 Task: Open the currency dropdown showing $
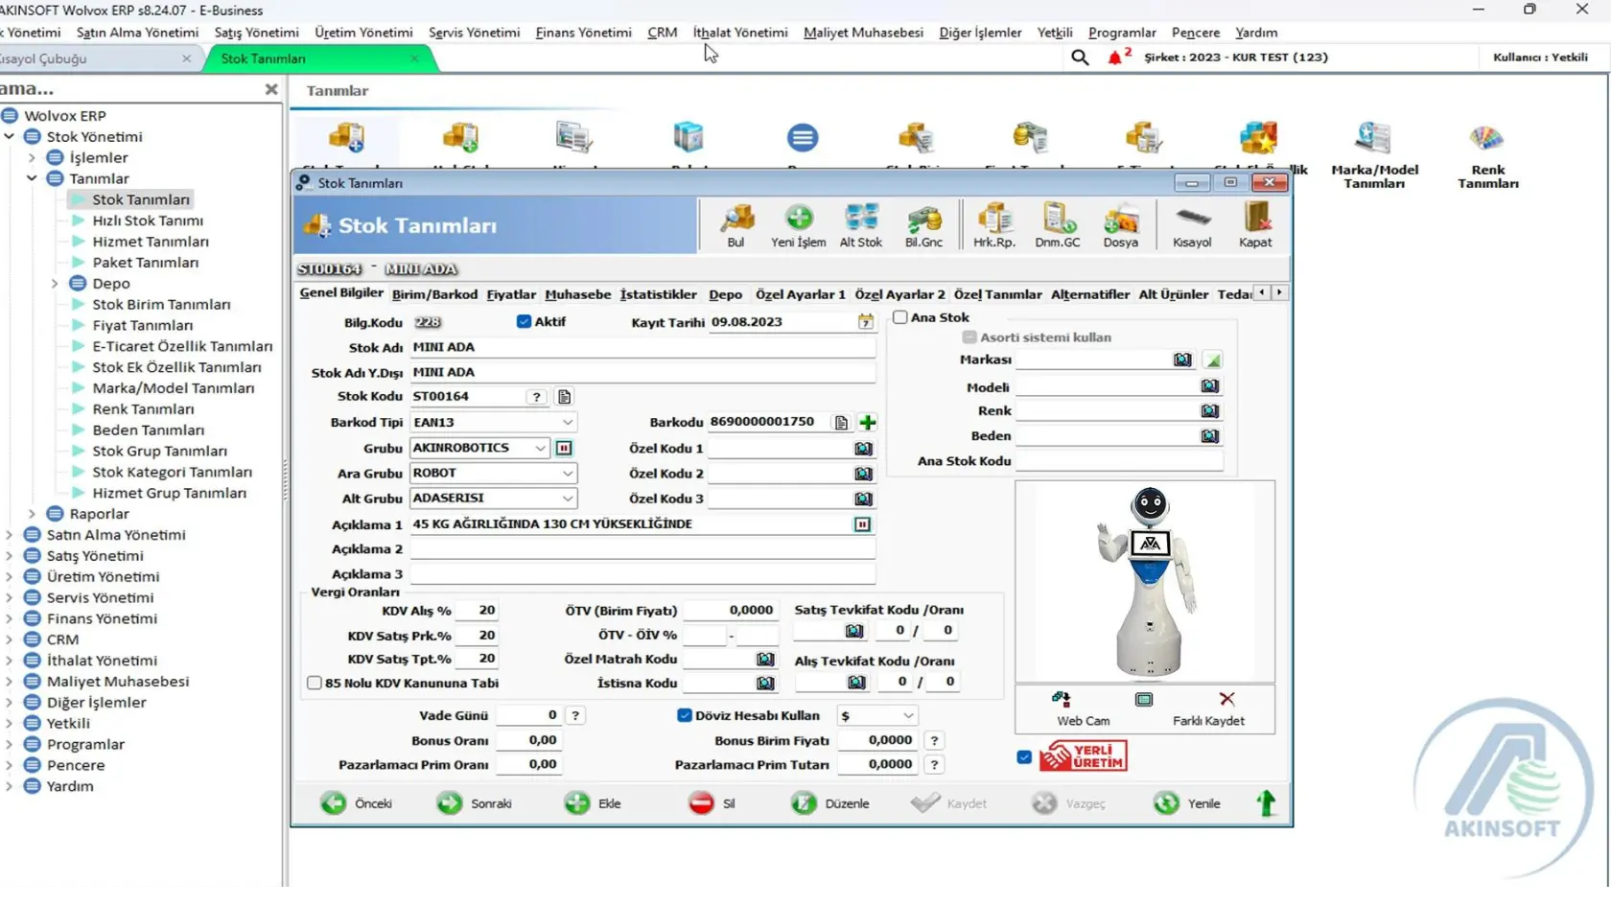(x=907, y=716)
